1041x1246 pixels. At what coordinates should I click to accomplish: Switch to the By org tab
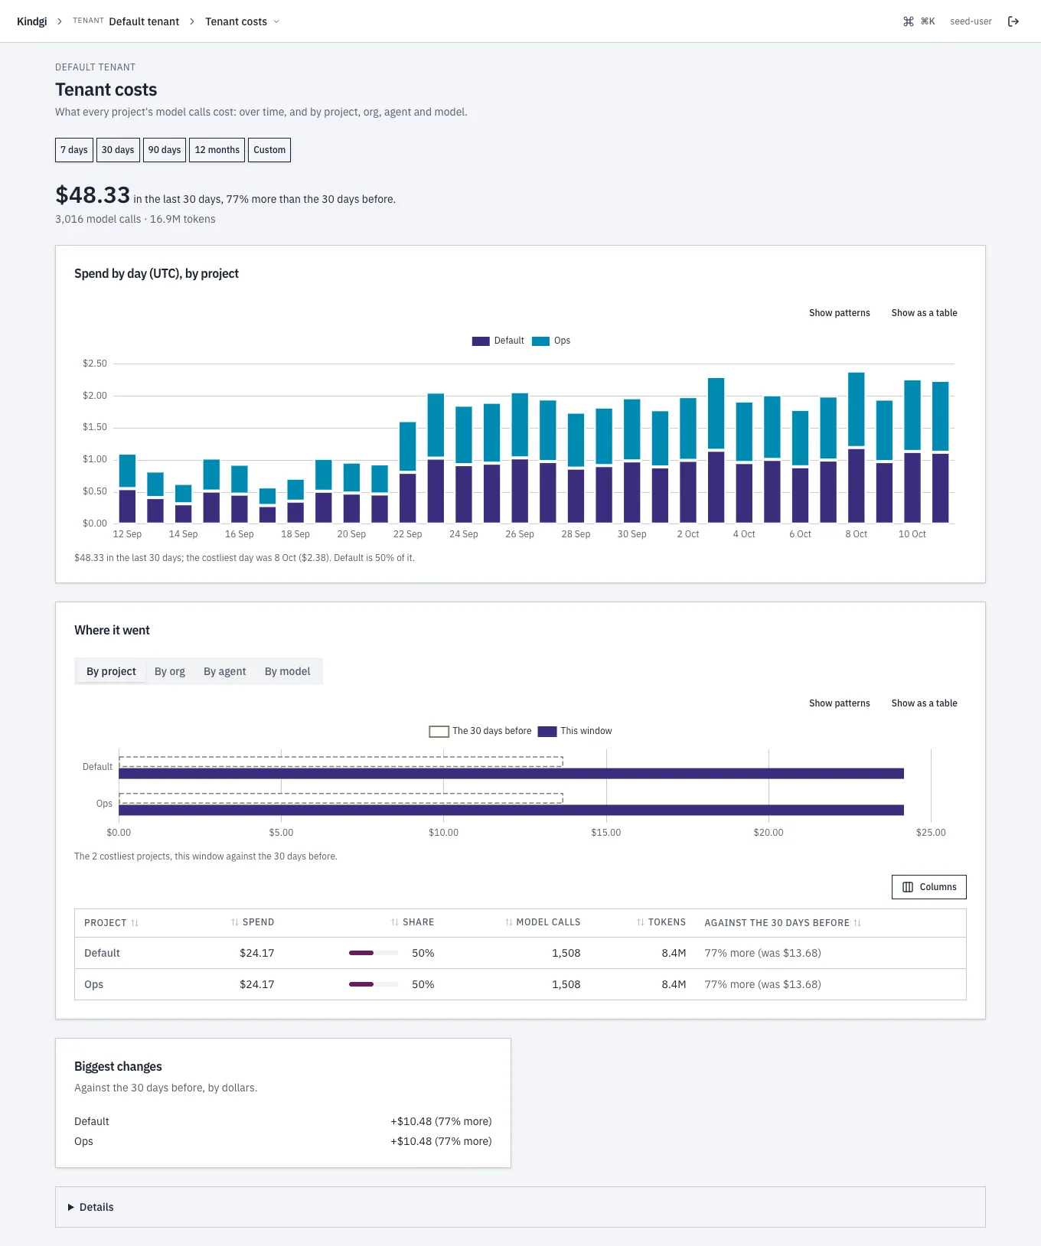[170, 671]
